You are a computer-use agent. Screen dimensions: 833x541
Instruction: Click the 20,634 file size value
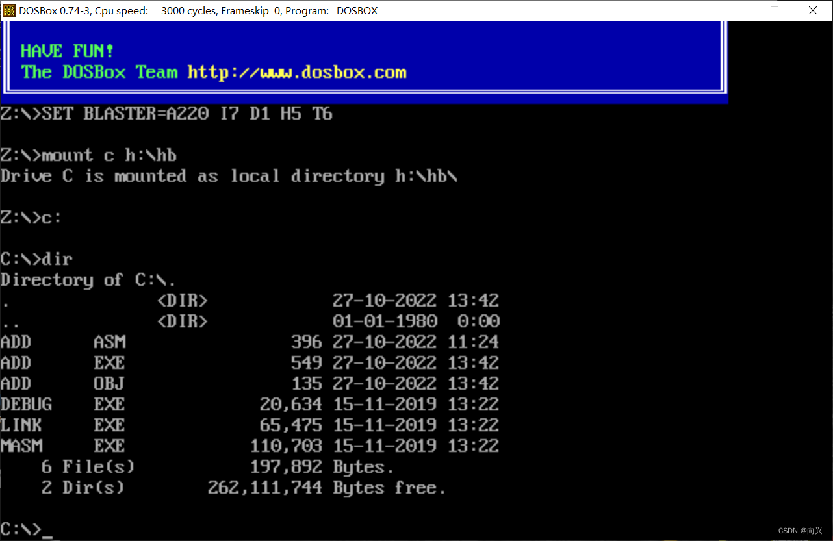(x=291, y=405)
